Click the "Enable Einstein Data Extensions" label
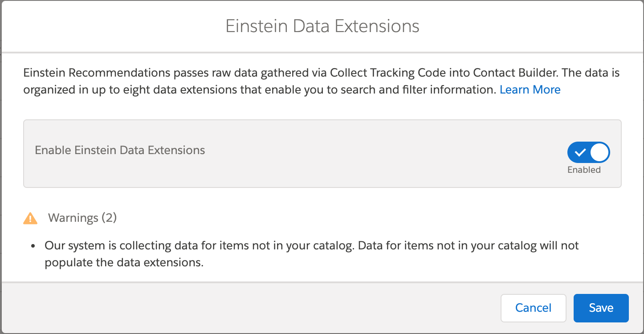This screenshot has height=334, width=644. click(120, 150)
